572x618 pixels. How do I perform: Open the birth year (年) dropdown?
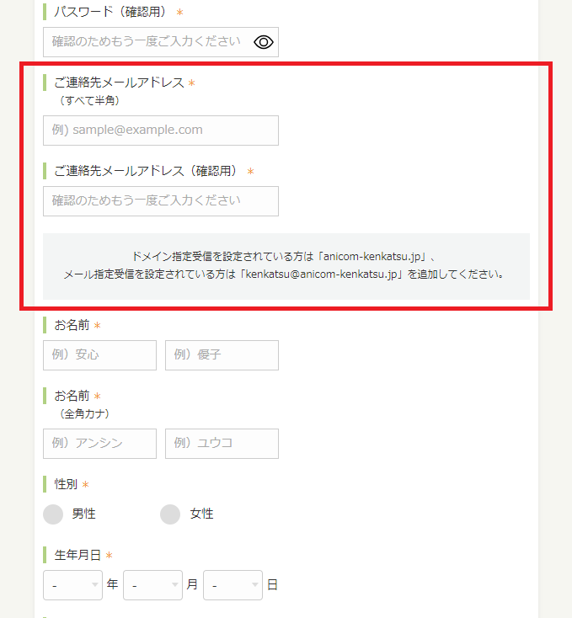tap(73, 585)
